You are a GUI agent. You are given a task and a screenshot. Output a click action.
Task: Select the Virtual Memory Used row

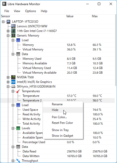[x=57, y=68]
